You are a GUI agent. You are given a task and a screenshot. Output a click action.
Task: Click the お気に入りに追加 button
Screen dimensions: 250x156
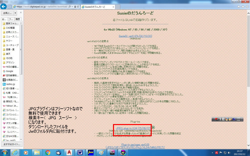pyautogui.click(x=8, y=13)
